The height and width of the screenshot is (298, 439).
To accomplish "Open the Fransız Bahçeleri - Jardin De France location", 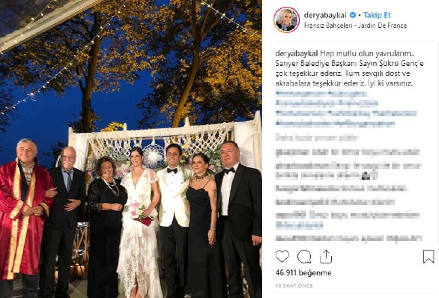I will pos(355,26).
